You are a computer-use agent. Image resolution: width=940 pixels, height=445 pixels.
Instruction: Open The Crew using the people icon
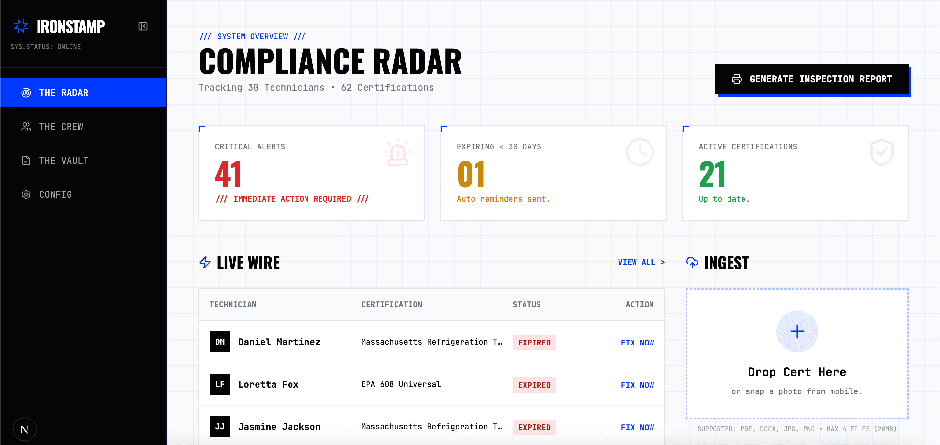click(26, 127)
